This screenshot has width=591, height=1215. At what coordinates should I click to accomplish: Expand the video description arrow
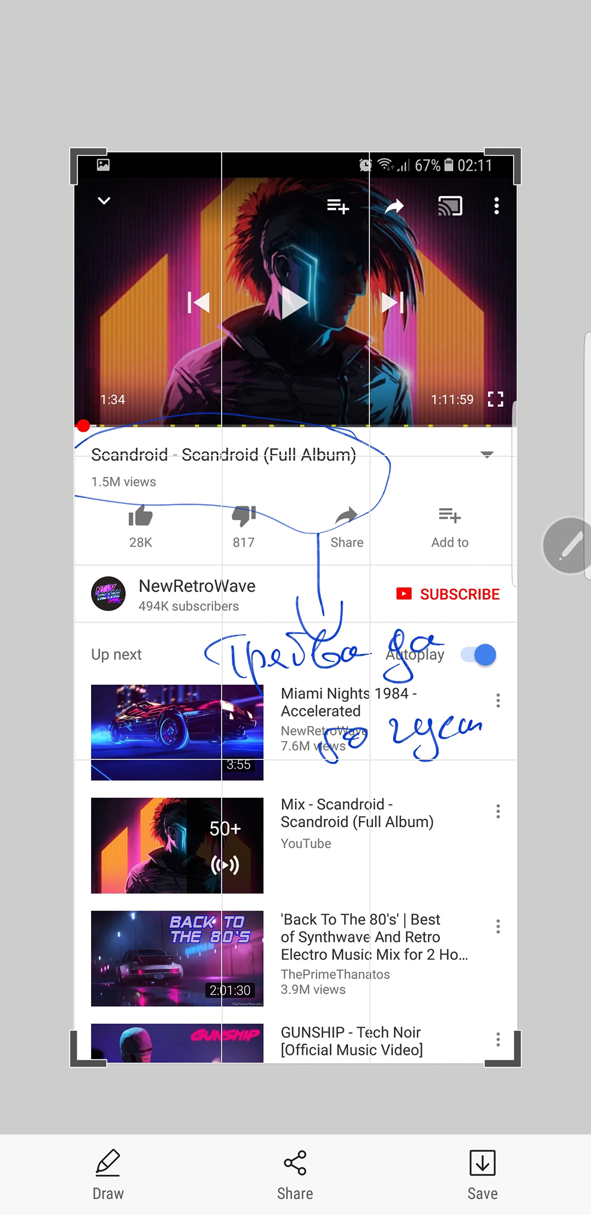point(487,454)
